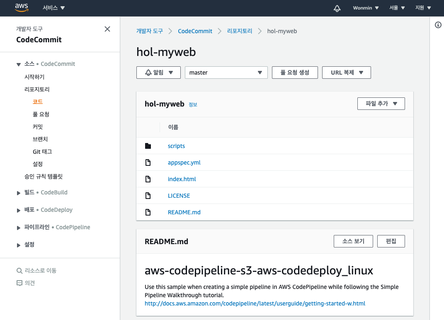Select 코드 in the sidebar
This screenshot has height=320, width=444.
click(x=38, y=102)
